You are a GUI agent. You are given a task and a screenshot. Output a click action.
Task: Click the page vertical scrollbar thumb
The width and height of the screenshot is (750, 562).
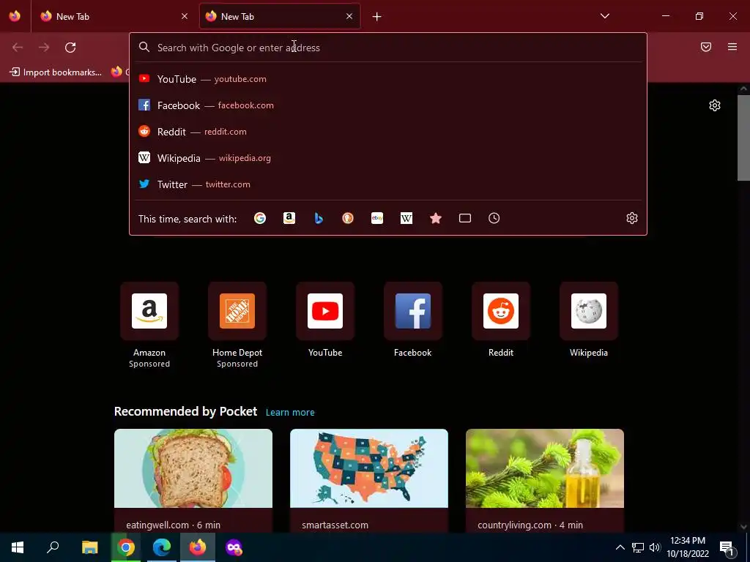click(744, 138)
